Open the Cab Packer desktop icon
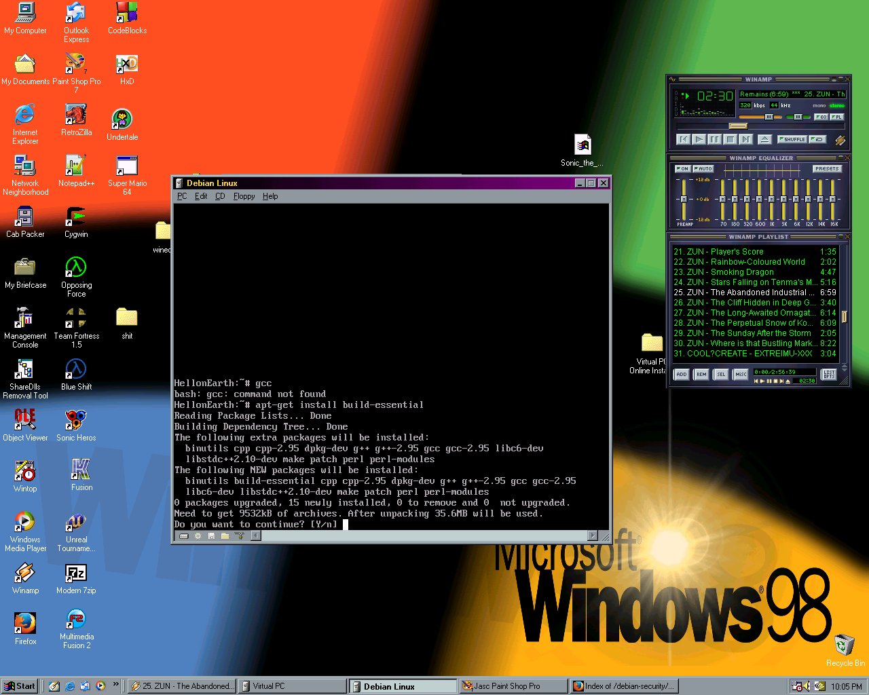This screenshot has width=869, height=695. 25,222
